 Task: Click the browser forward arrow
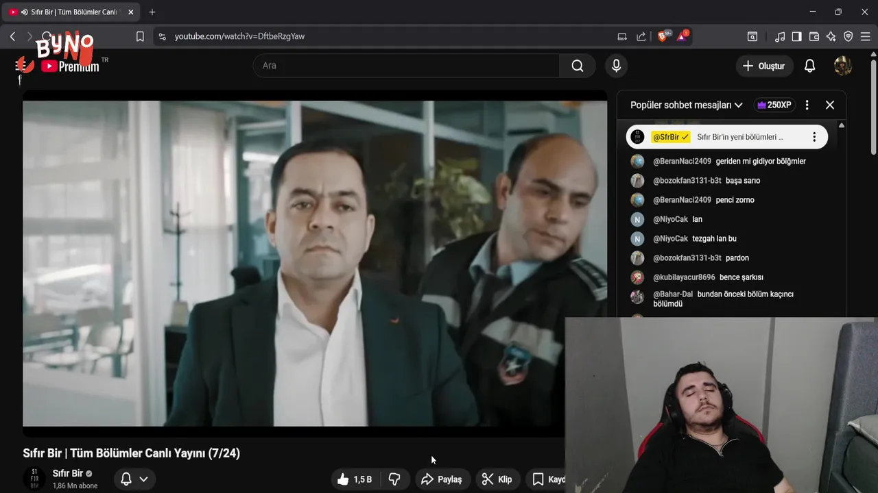click(29, 36)
